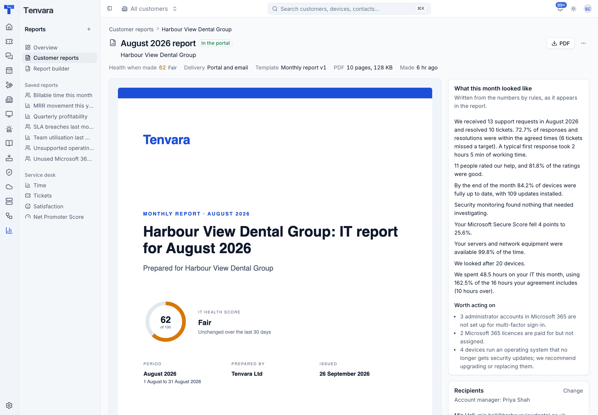Viewport: 598px width, 415px height.
Task: Click the issued date 26 September 2026
Action: coord(344,374)
